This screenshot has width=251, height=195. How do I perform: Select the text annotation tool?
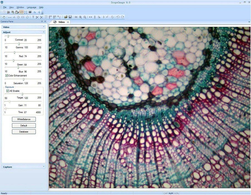pyautogui.click(x=33, y=17)
